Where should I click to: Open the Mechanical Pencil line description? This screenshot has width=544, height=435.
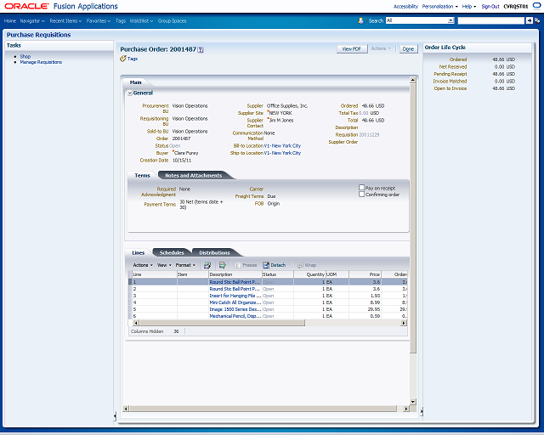point(235,316)
